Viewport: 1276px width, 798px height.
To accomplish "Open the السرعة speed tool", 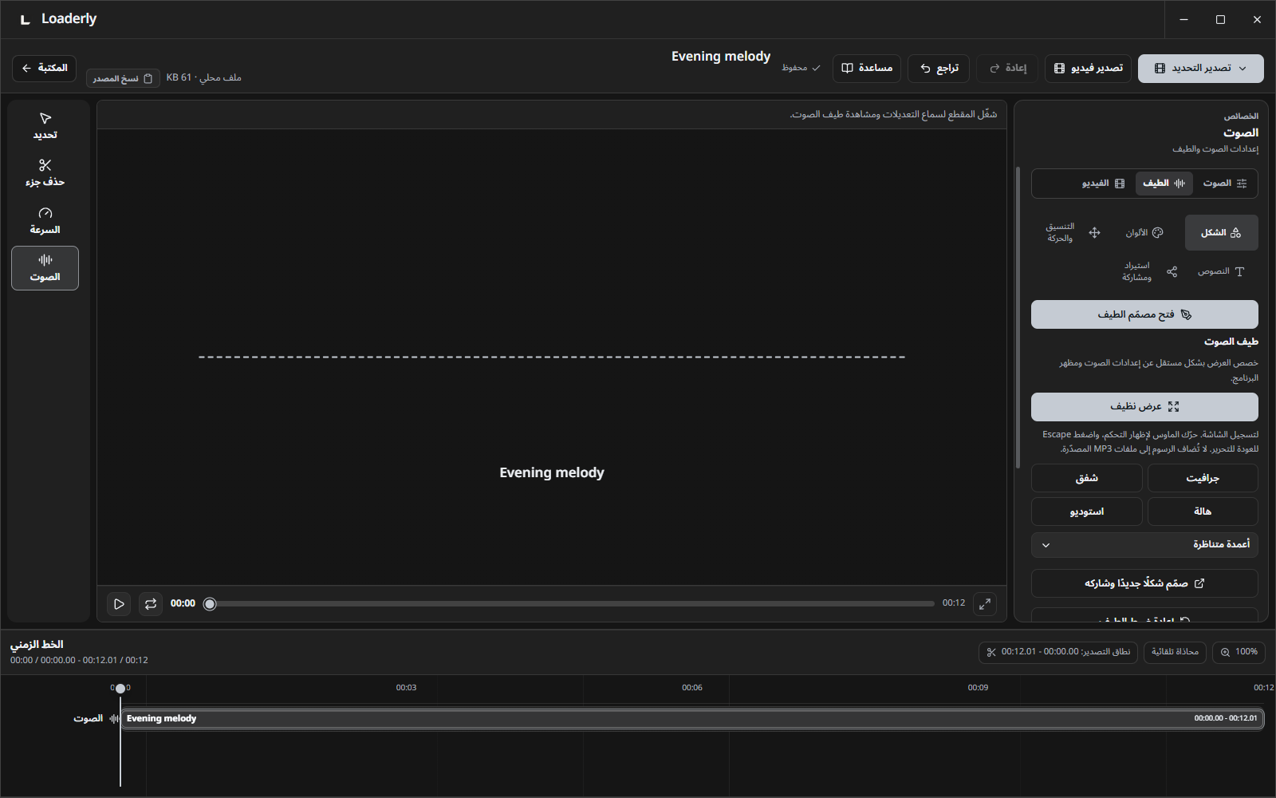I will (x=45, y=221).
